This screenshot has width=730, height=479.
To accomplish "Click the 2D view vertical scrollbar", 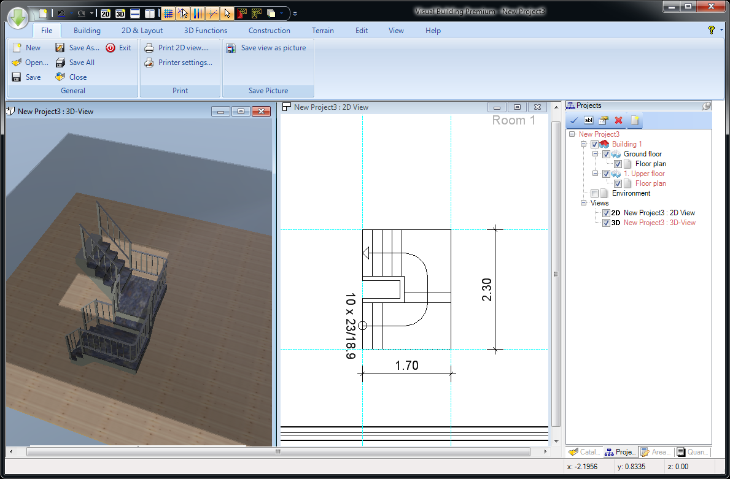I will coord(556,274).
